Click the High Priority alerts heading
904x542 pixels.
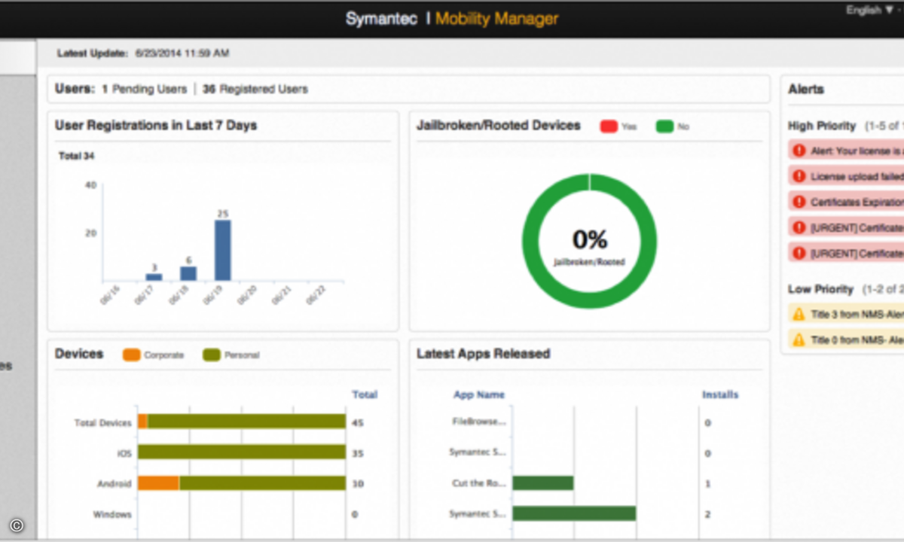point(822,126)
